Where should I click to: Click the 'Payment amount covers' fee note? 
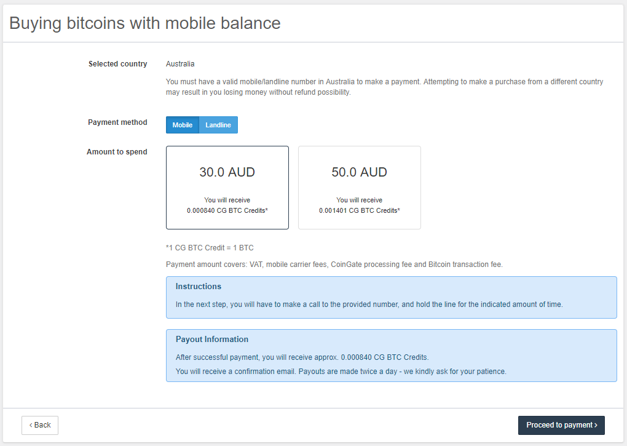point(334,265)
